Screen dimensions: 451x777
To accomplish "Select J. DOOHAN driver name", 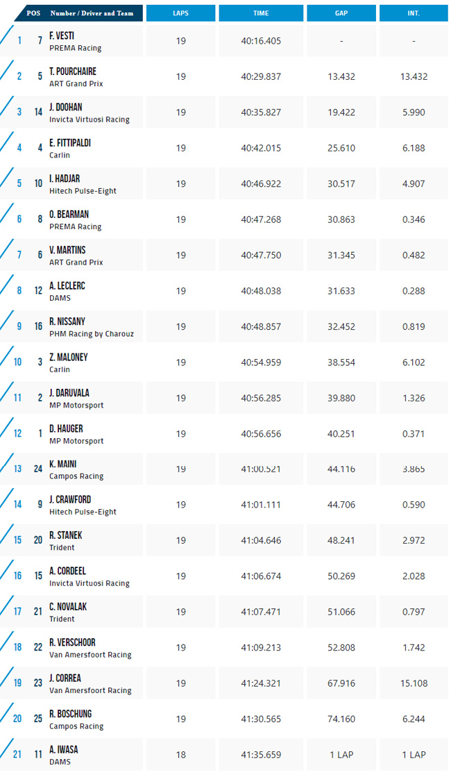I will (66, 108).
